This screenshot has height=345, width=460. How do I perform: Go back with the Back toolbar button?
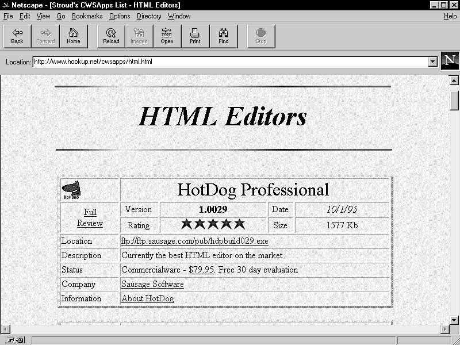coord(17,36)
